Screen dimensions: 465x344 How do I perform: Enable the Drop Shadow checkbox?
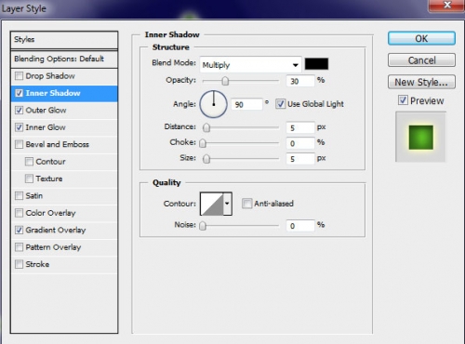(20, 76)
